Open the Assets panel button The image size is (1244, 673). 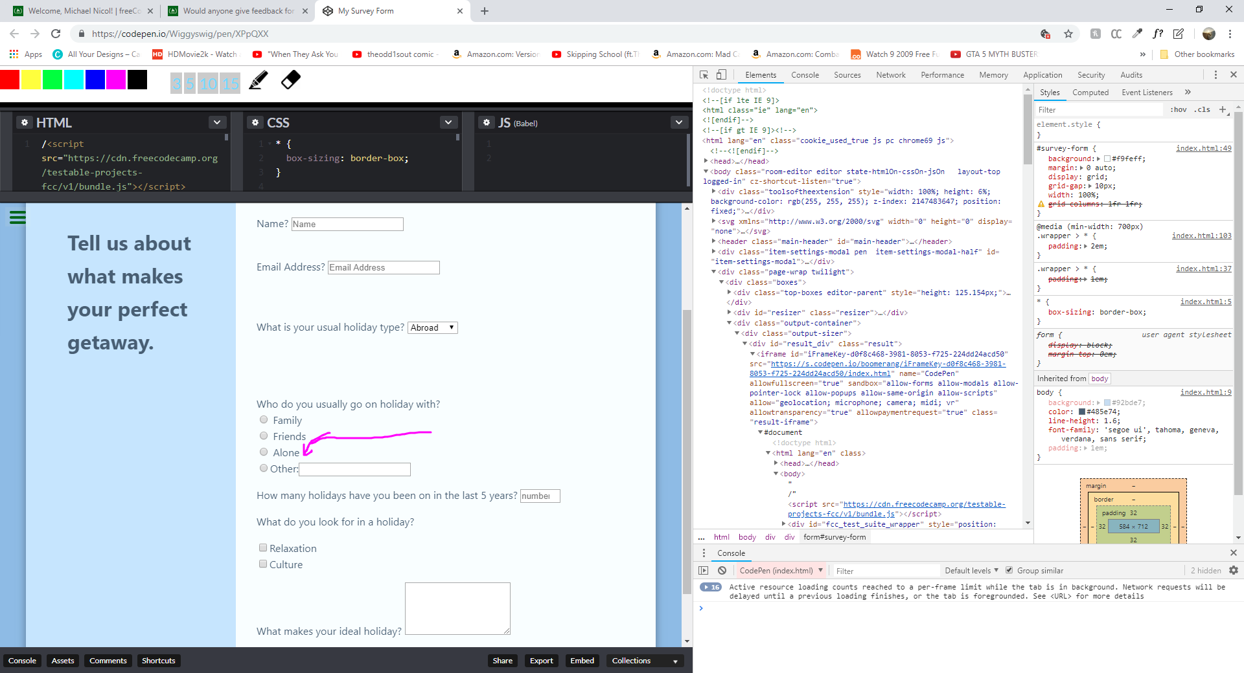[63, 661]
